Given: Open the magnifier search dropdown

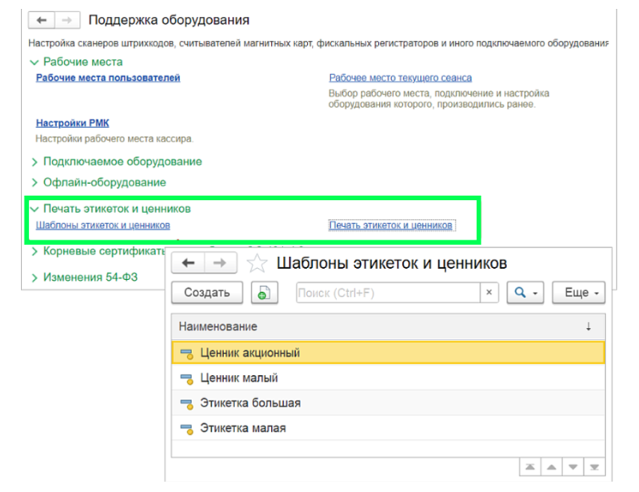Looking at the screenshot, I should (x=525, y=293).
